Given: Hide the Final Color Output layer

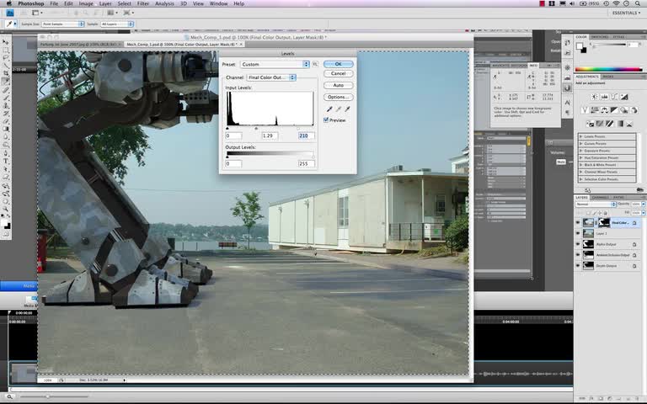Looking at the screenshot, I should 578,223.
